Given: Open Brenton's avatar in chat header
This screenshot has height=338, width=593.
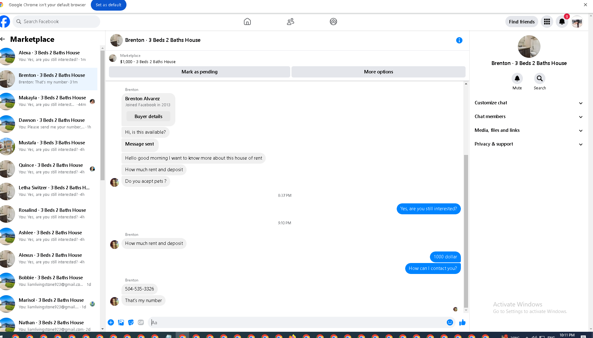Looking at the screenshot, I should 116,40.
